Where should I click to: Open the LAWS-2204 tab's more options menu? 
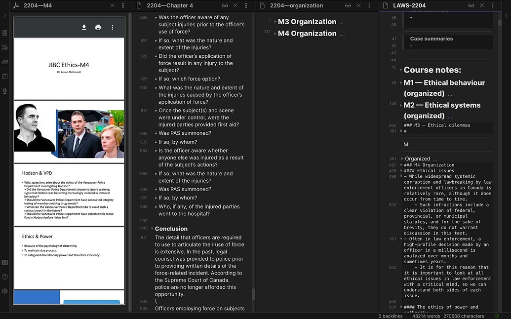point(491,5)
